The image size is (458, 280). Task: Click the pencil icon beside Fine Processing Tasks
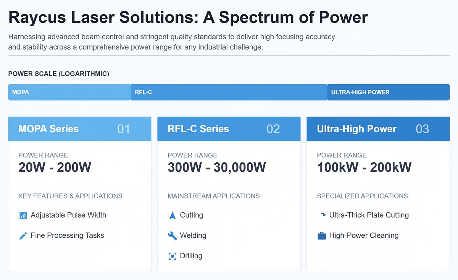pos(23,236)
